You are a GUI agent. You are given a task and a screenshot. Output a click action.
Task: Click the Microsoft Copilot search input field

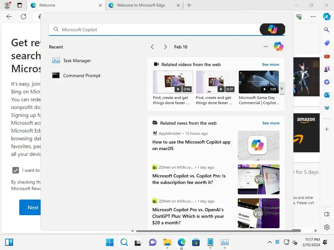point(154,30)
